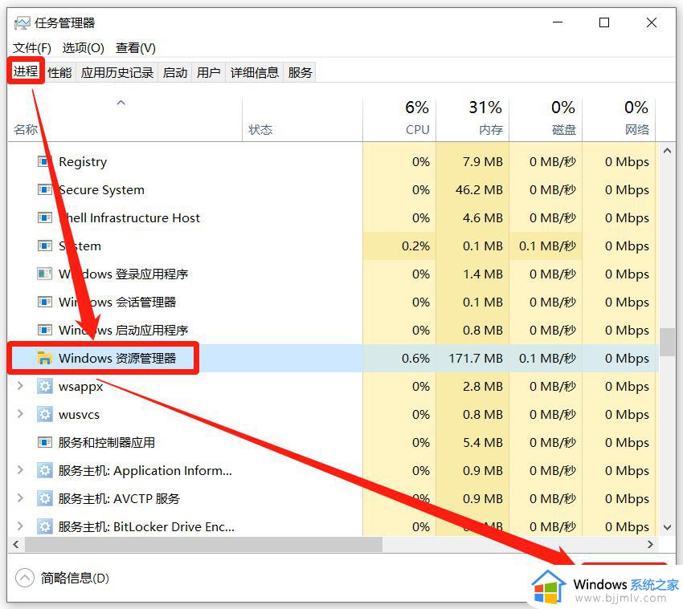Click the wusvcs gear icon

[45, 414]
